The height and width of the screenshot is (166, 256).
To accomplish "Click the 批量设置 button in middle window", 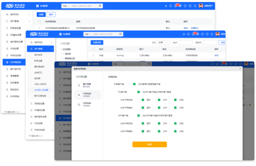I will (x=97, y=42).
